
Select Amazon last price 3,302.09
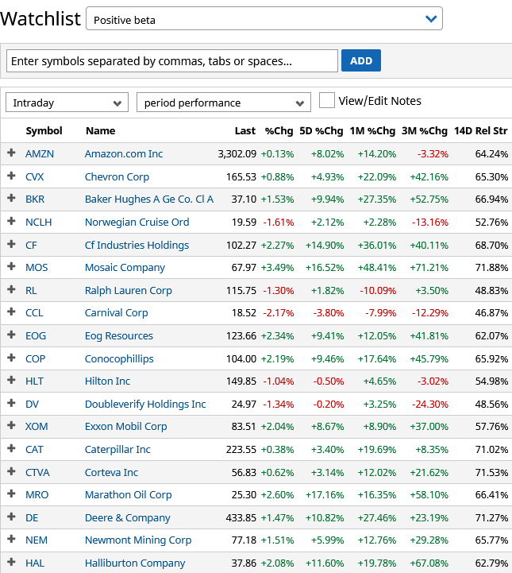[x=237, y=154]
